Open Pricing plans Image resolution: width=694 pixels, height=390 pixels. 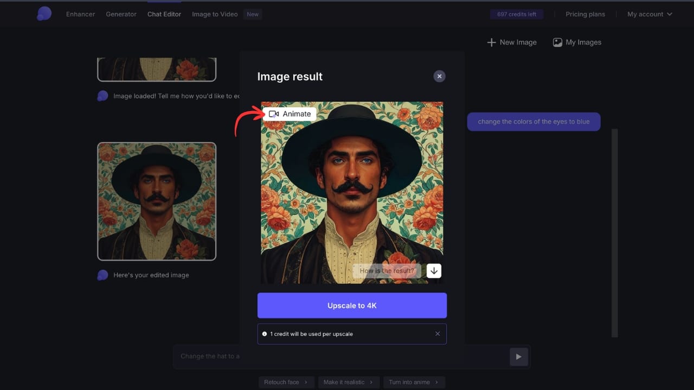click(x=586, y=14)
